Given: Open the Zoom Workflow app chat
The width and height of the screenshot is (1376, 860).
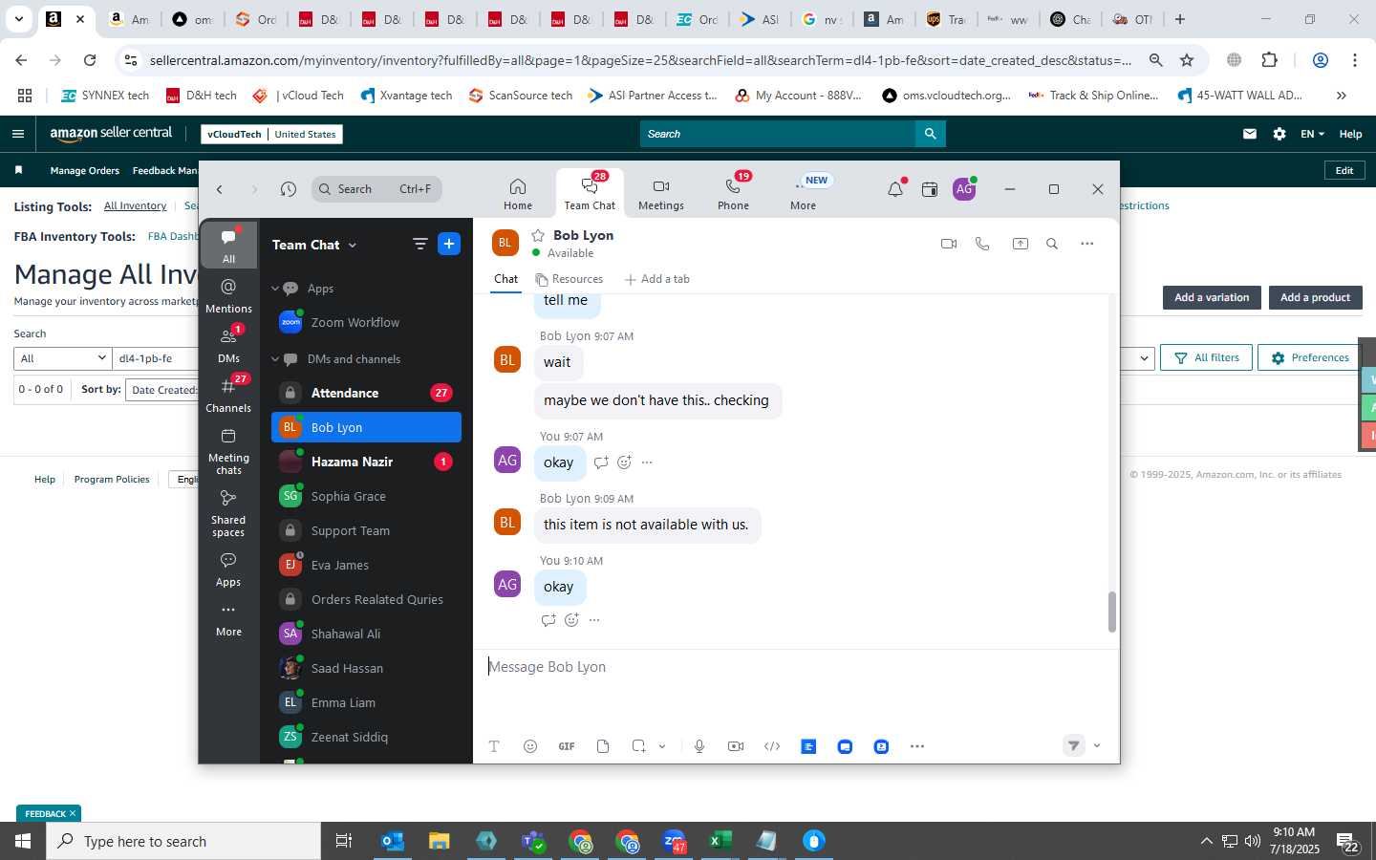Looking at the screenshot, I should click(x=367, y=322).
